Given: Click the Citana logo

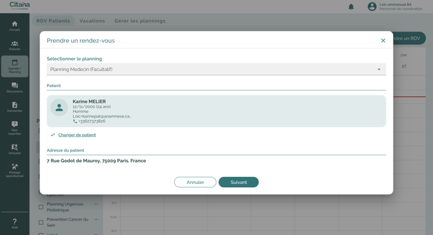Looking at the screenshot, I should pyautogui.click(x=19, y=5).
